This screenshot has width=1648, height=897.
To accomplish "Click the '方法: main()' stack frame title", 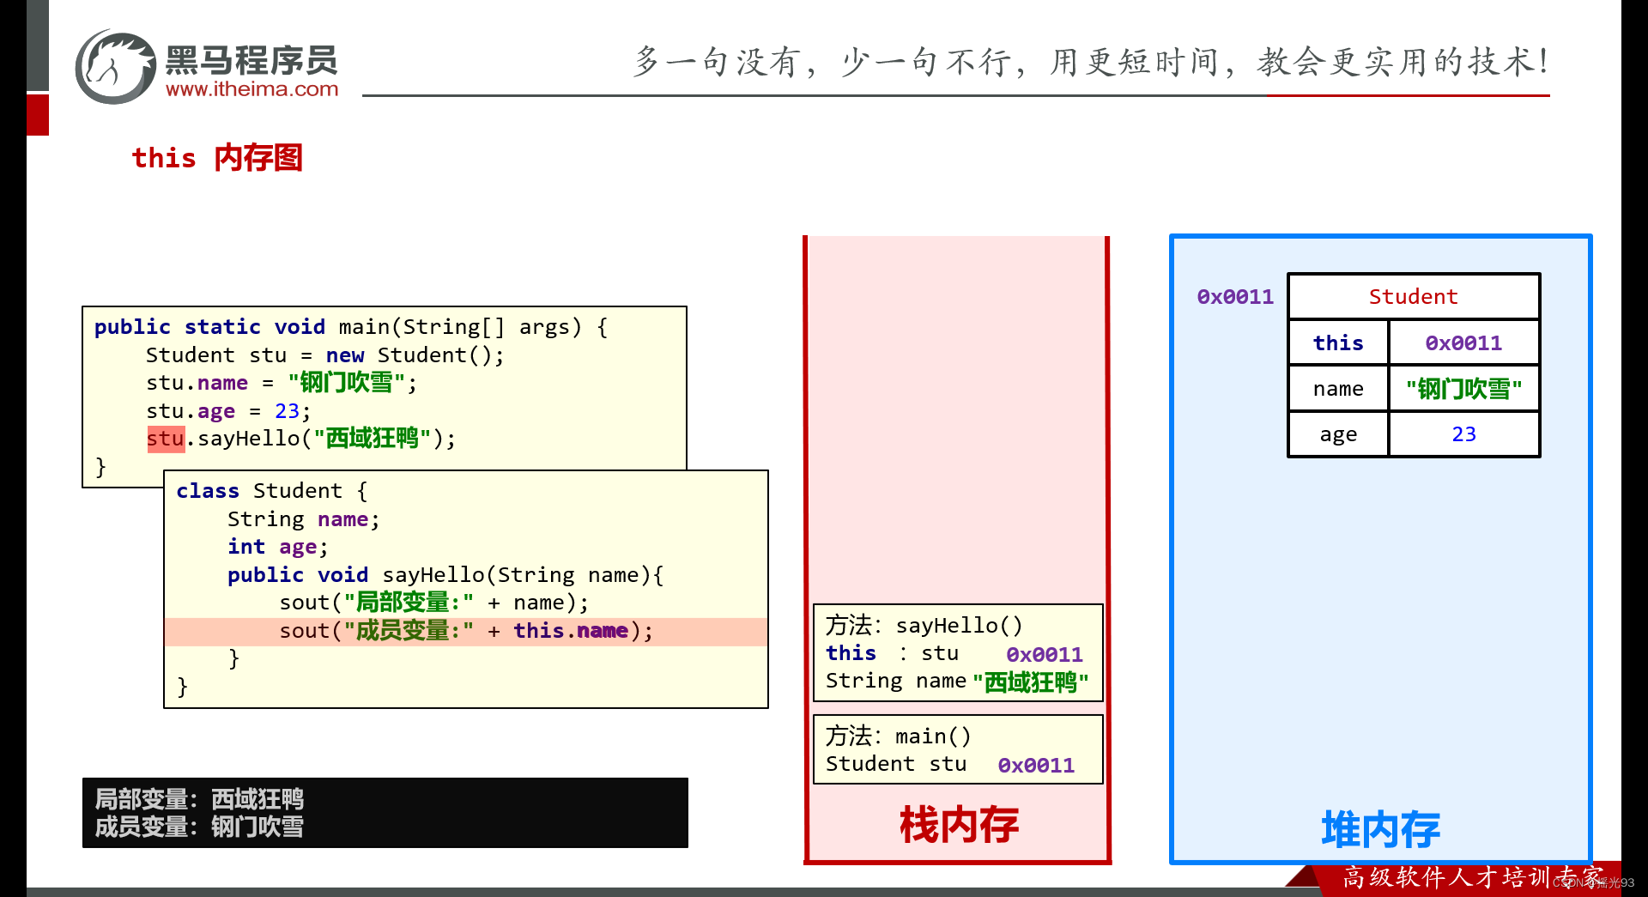I will tap(899, 736).
